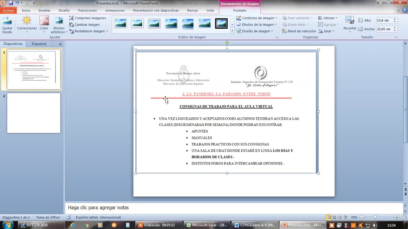This screenshot has height=229, width=408.
Task: Open the Correcciones image adjustments
Action: click(x=27, y=25)
